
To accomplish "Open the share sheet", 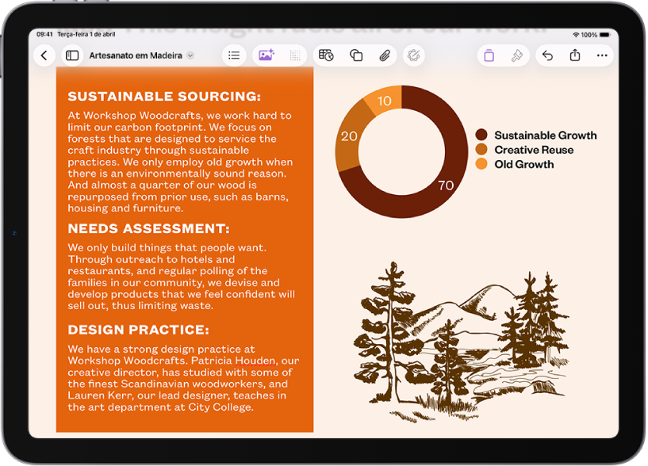I will pos(575,55).
